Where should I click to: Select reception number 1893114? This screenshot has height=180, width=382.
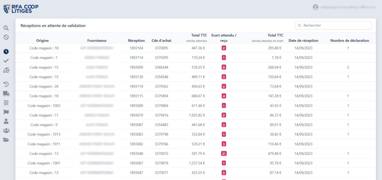(137, 58)
